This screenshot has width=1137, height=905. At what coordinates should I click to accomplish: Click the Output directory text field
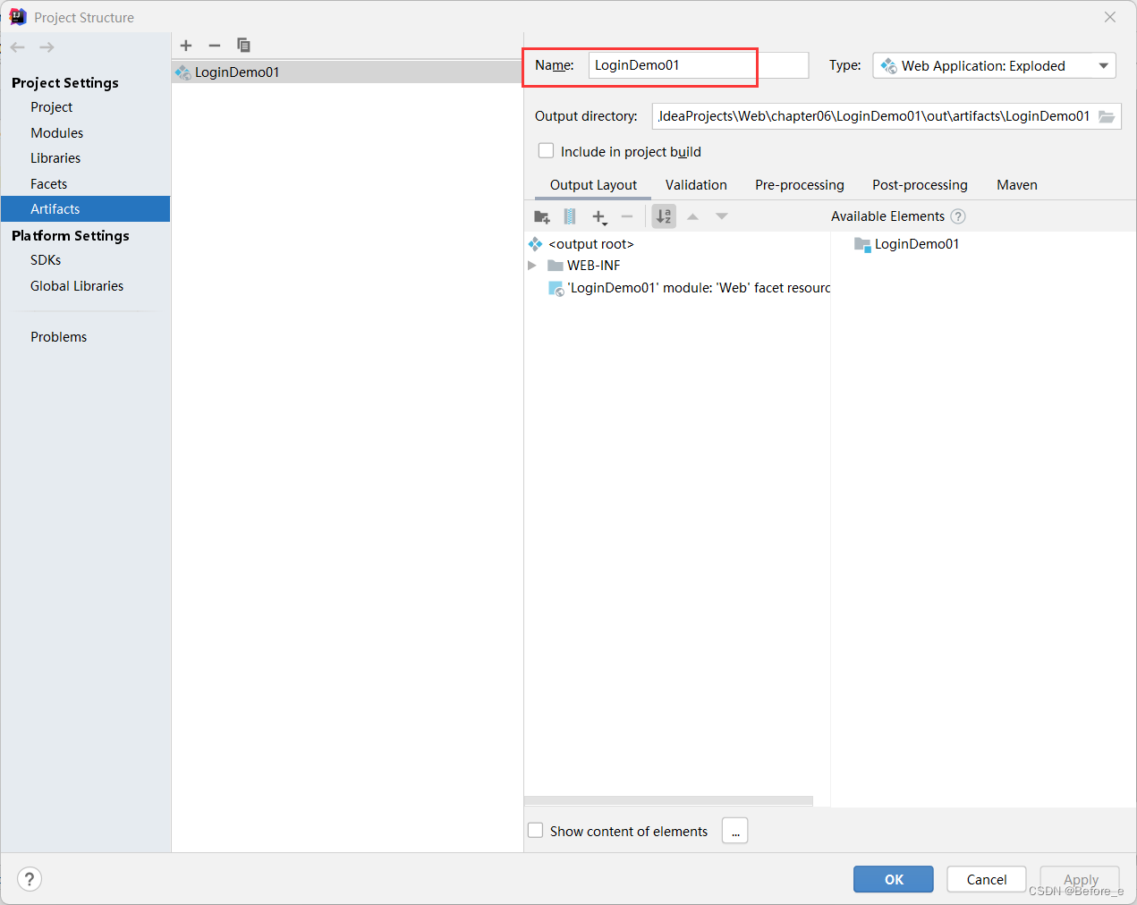[873, 116]
